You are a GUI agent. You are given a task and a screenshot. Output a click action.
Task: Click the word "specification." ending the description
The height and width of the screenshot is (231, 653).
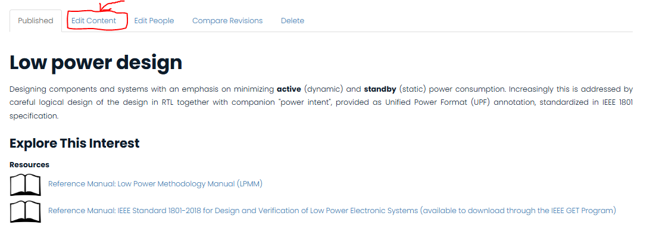click(34, 116)
